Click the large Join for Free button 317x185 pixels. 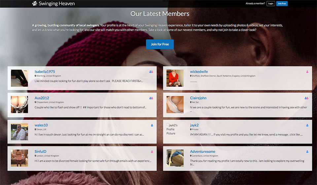point(160,44)
